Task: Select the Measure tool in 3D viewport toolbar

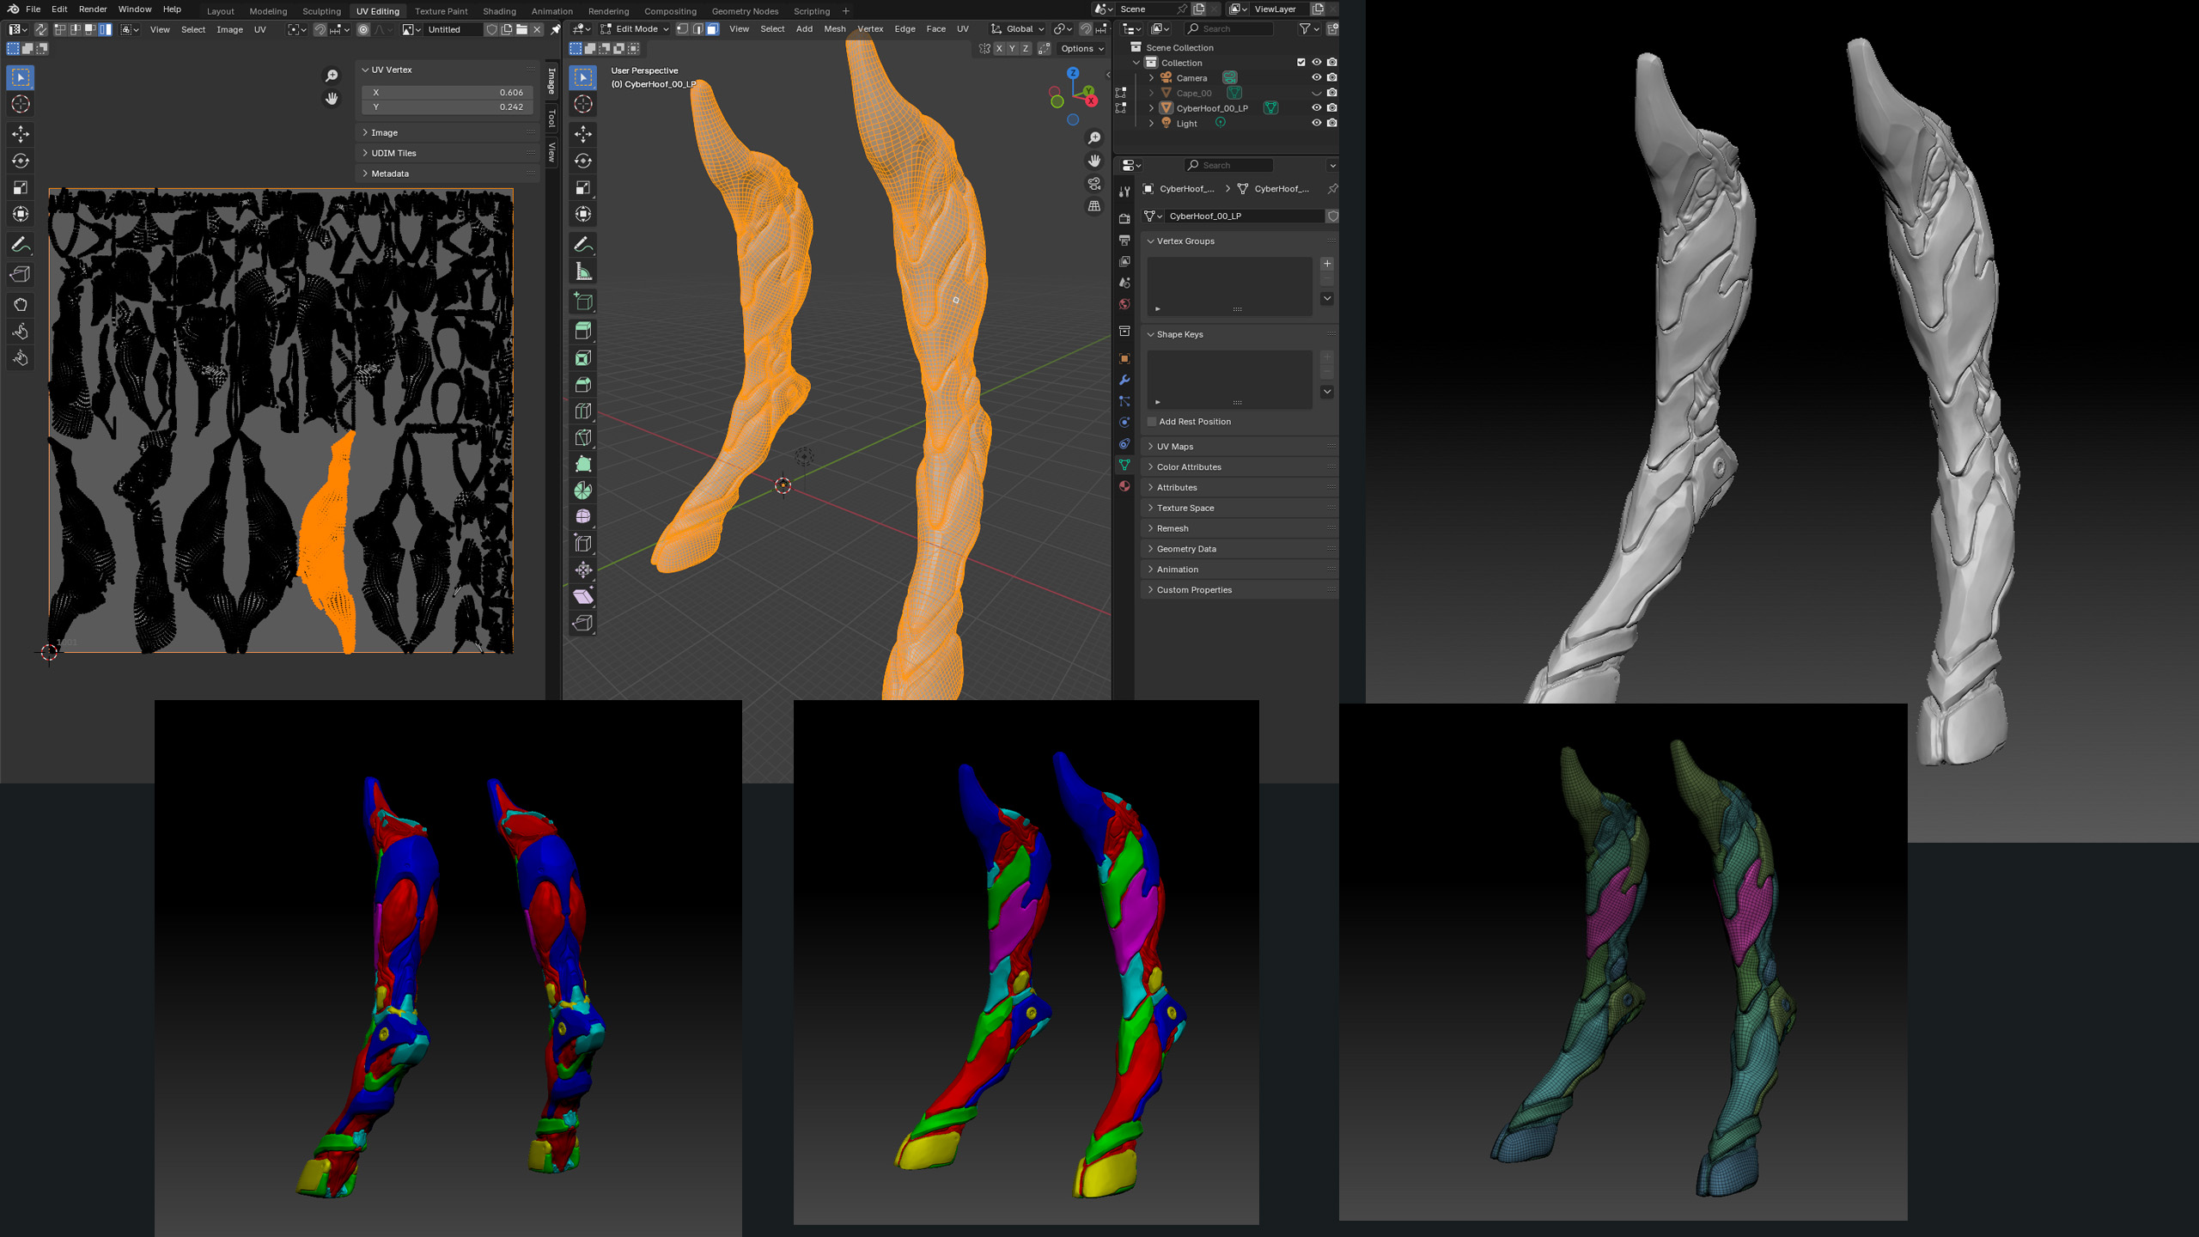Action: [583, 272]
